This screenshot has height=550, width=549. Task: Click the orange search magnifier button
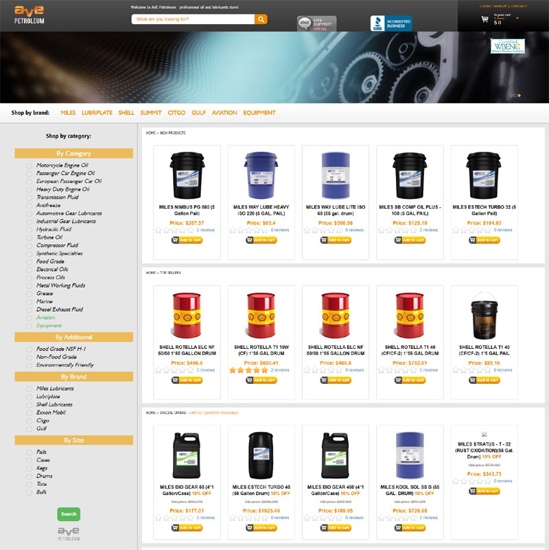point(261,19)
